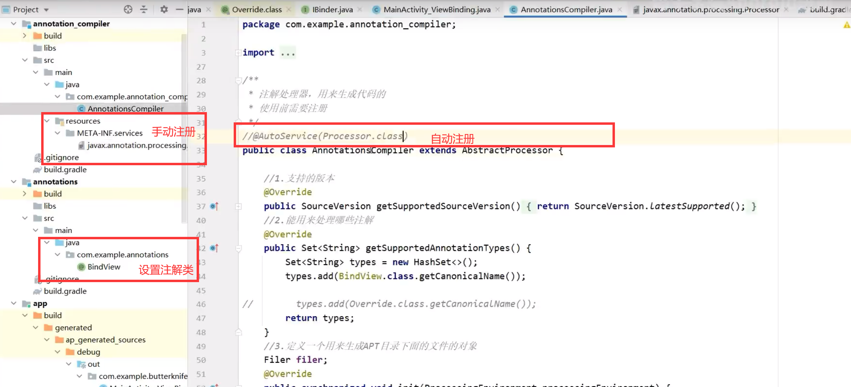Click the Filer filer declaration
This screenshot has width=851, height=387.
coord(295,360)
